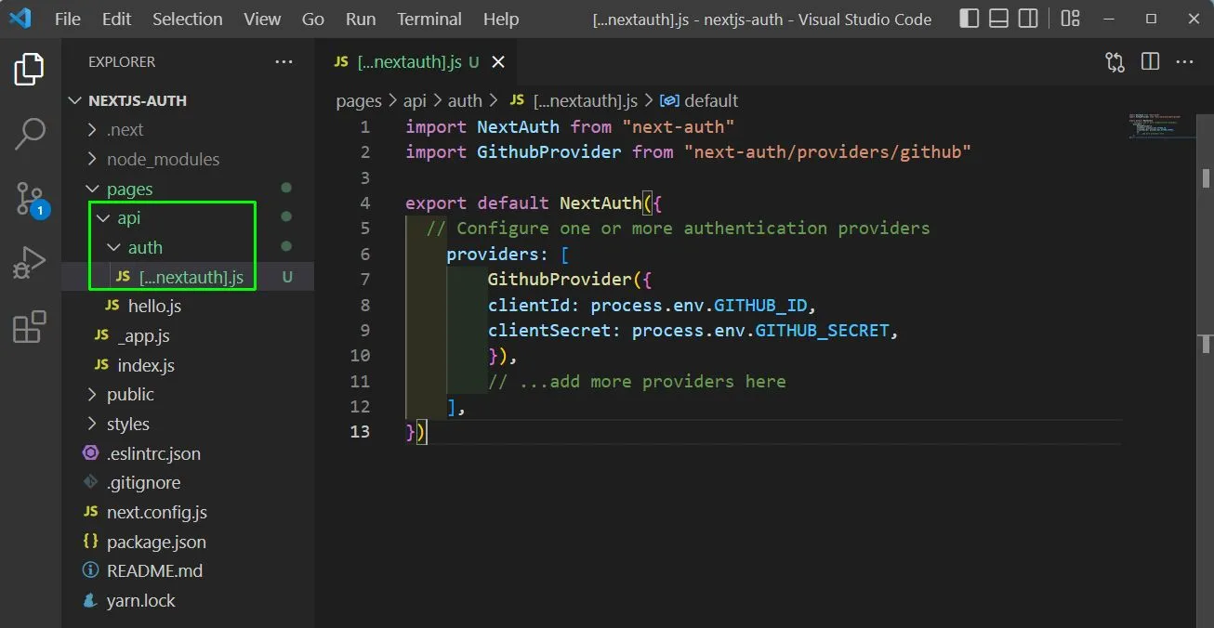Click the code minimap preview
Viewport: 1214px width, 628px height.
coord(1162,126)
